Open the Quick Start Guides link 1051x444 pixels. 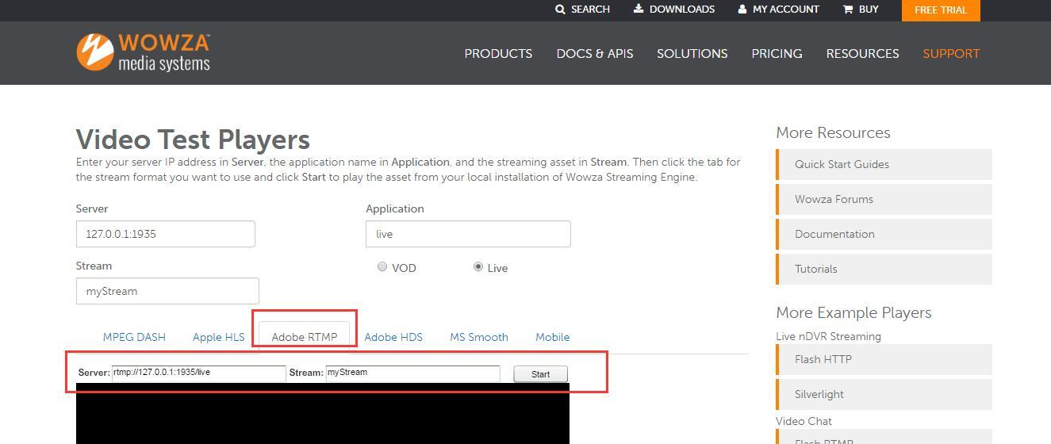(842, 164)
